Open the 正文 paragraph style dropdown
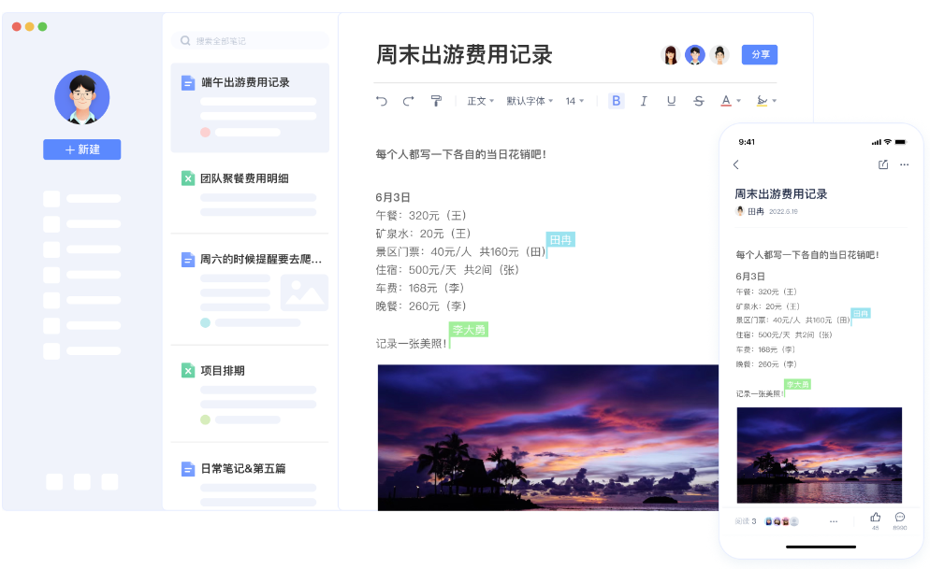The height and width of the screenshot is (569, 930). point(480,101)
